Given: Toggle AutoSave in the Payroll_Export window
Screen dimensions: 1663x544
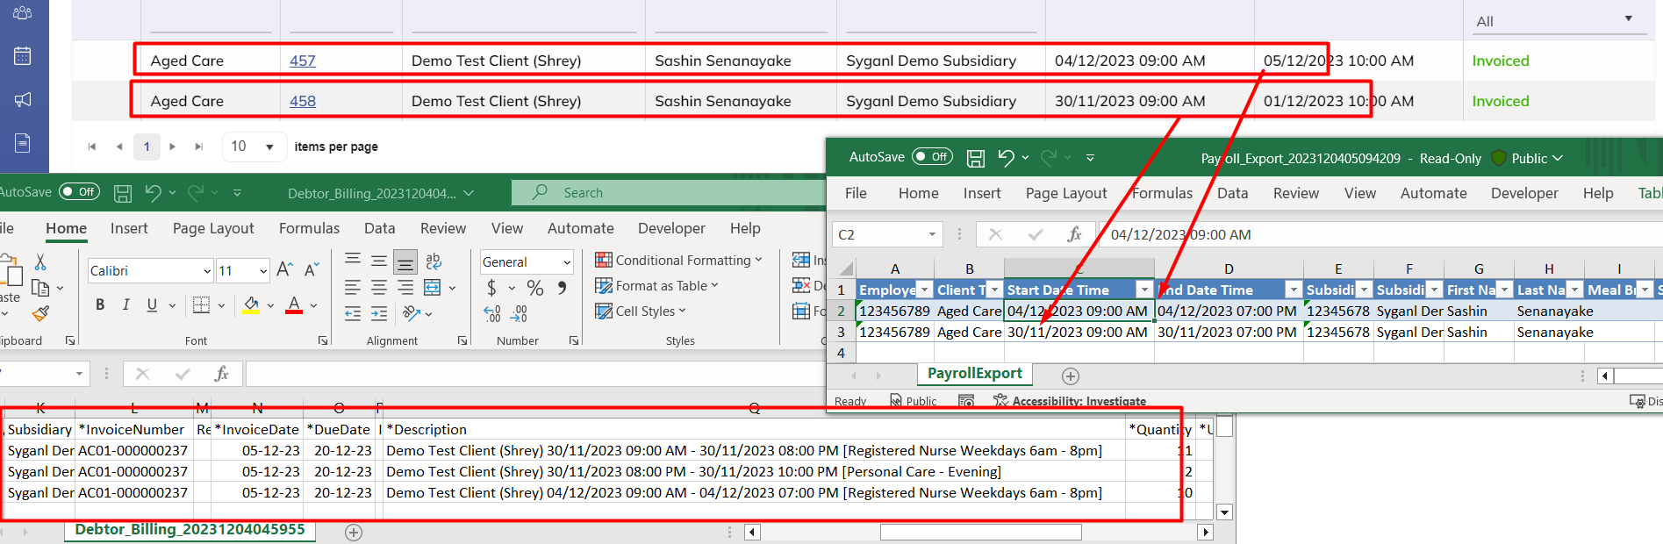Looking at the screenshot, I should pyautogui.click(x=931, y=157).
